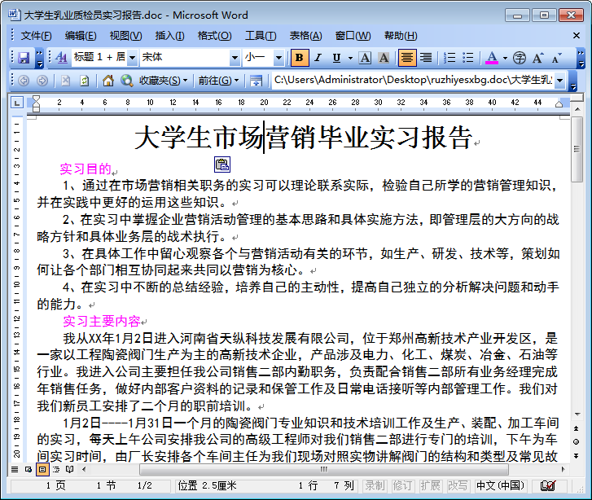The width and height of the screenshot is (592, 500).
Task: Open the style dropdown showing 标题 1
Action: [x=132, y=58]
